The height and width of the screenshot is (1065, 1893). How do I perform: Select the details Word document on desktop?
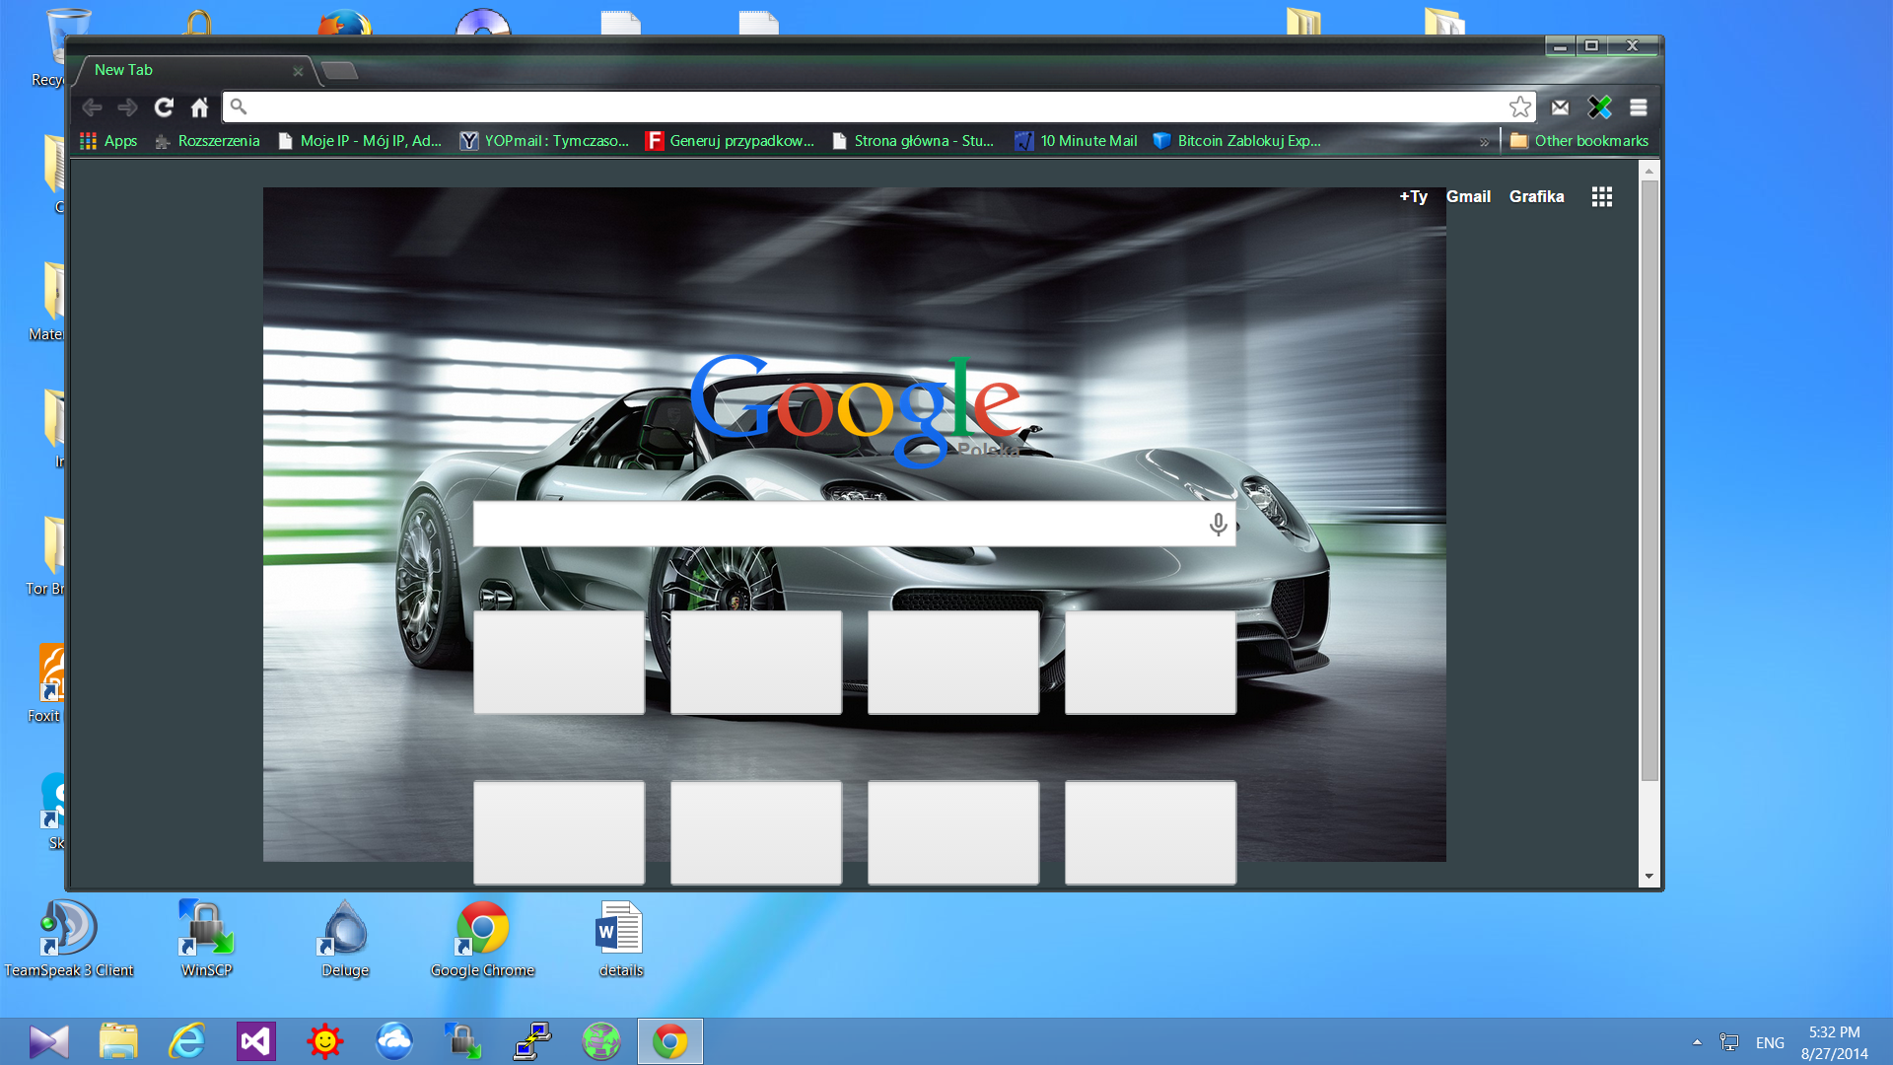click(x=621, y=938)
